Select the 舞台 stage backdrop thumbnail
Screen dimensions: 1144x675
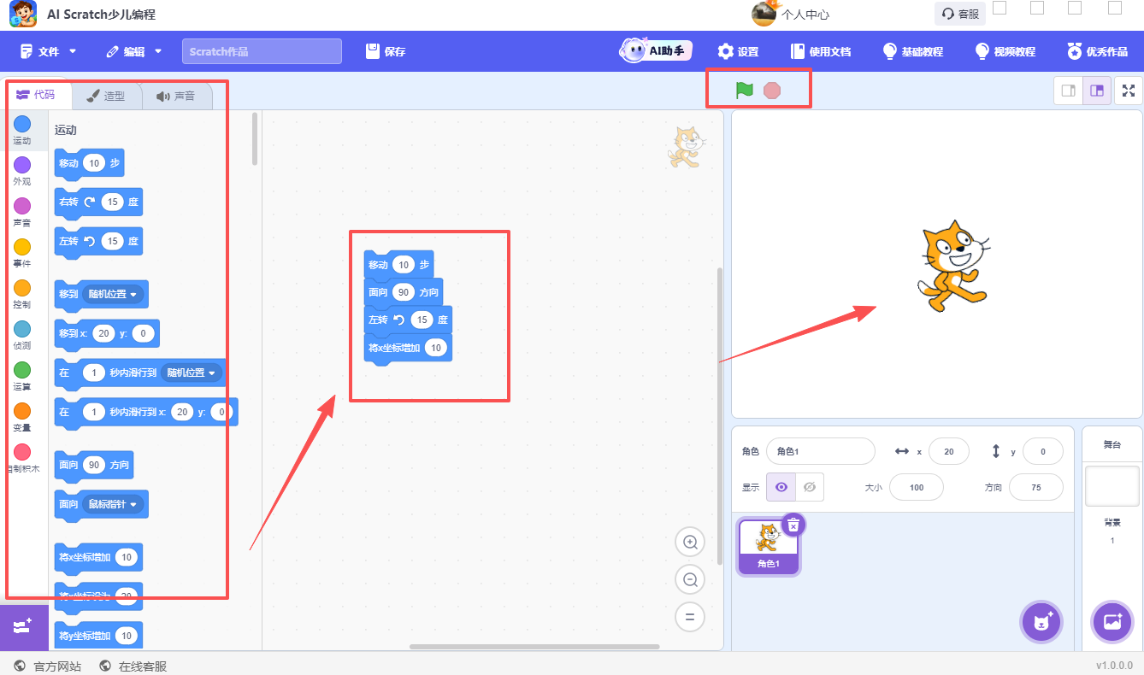pyautogui.click(x=1112, y=486)
